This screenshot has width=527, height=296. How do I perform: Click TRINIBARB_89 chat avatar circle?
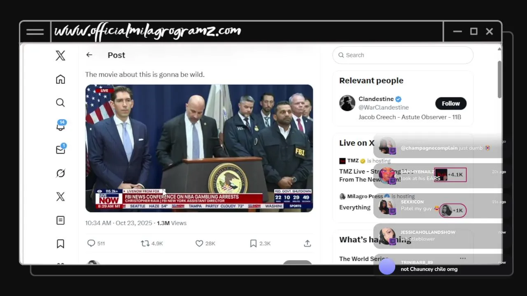point(387,266)
